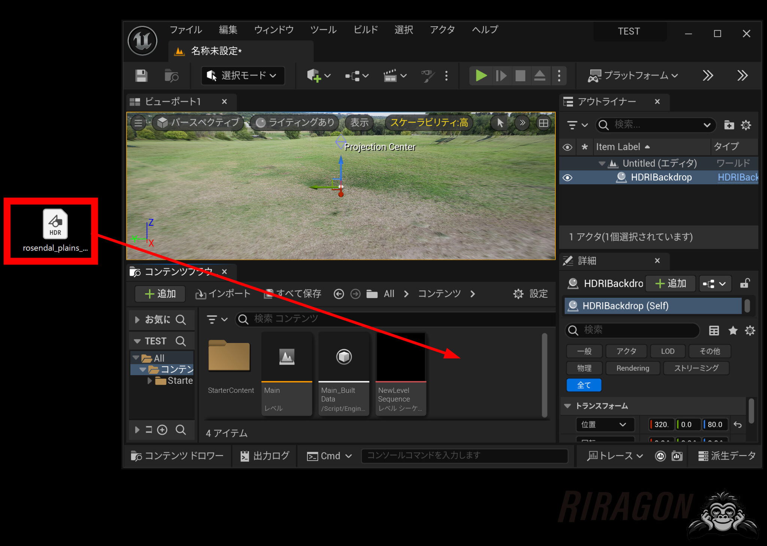Open the プラットフォーム dropdown
Image resolution: width=767 pixels, height=546 pixels.
coord(634,75)
